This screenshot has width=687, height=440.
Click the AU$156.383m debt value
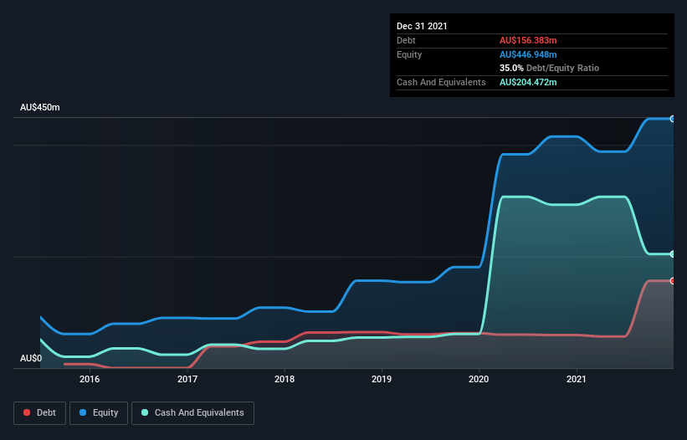pos(528,40)
